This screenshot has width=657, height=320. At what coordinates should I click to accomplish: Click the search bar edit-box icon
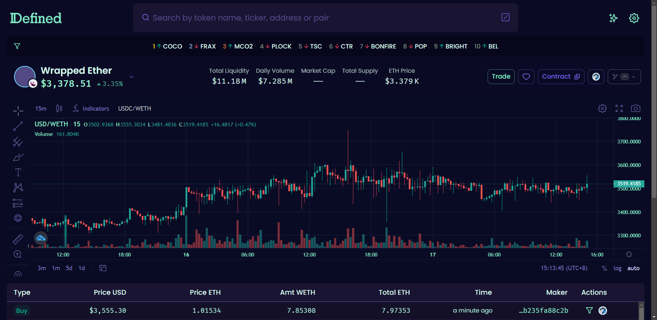click(505, 17)
